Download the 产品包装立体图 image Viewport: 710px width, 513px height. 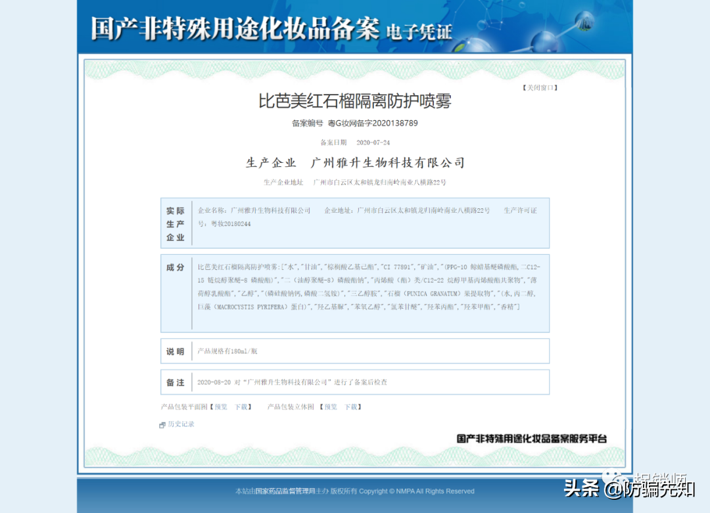click(351, 407)
